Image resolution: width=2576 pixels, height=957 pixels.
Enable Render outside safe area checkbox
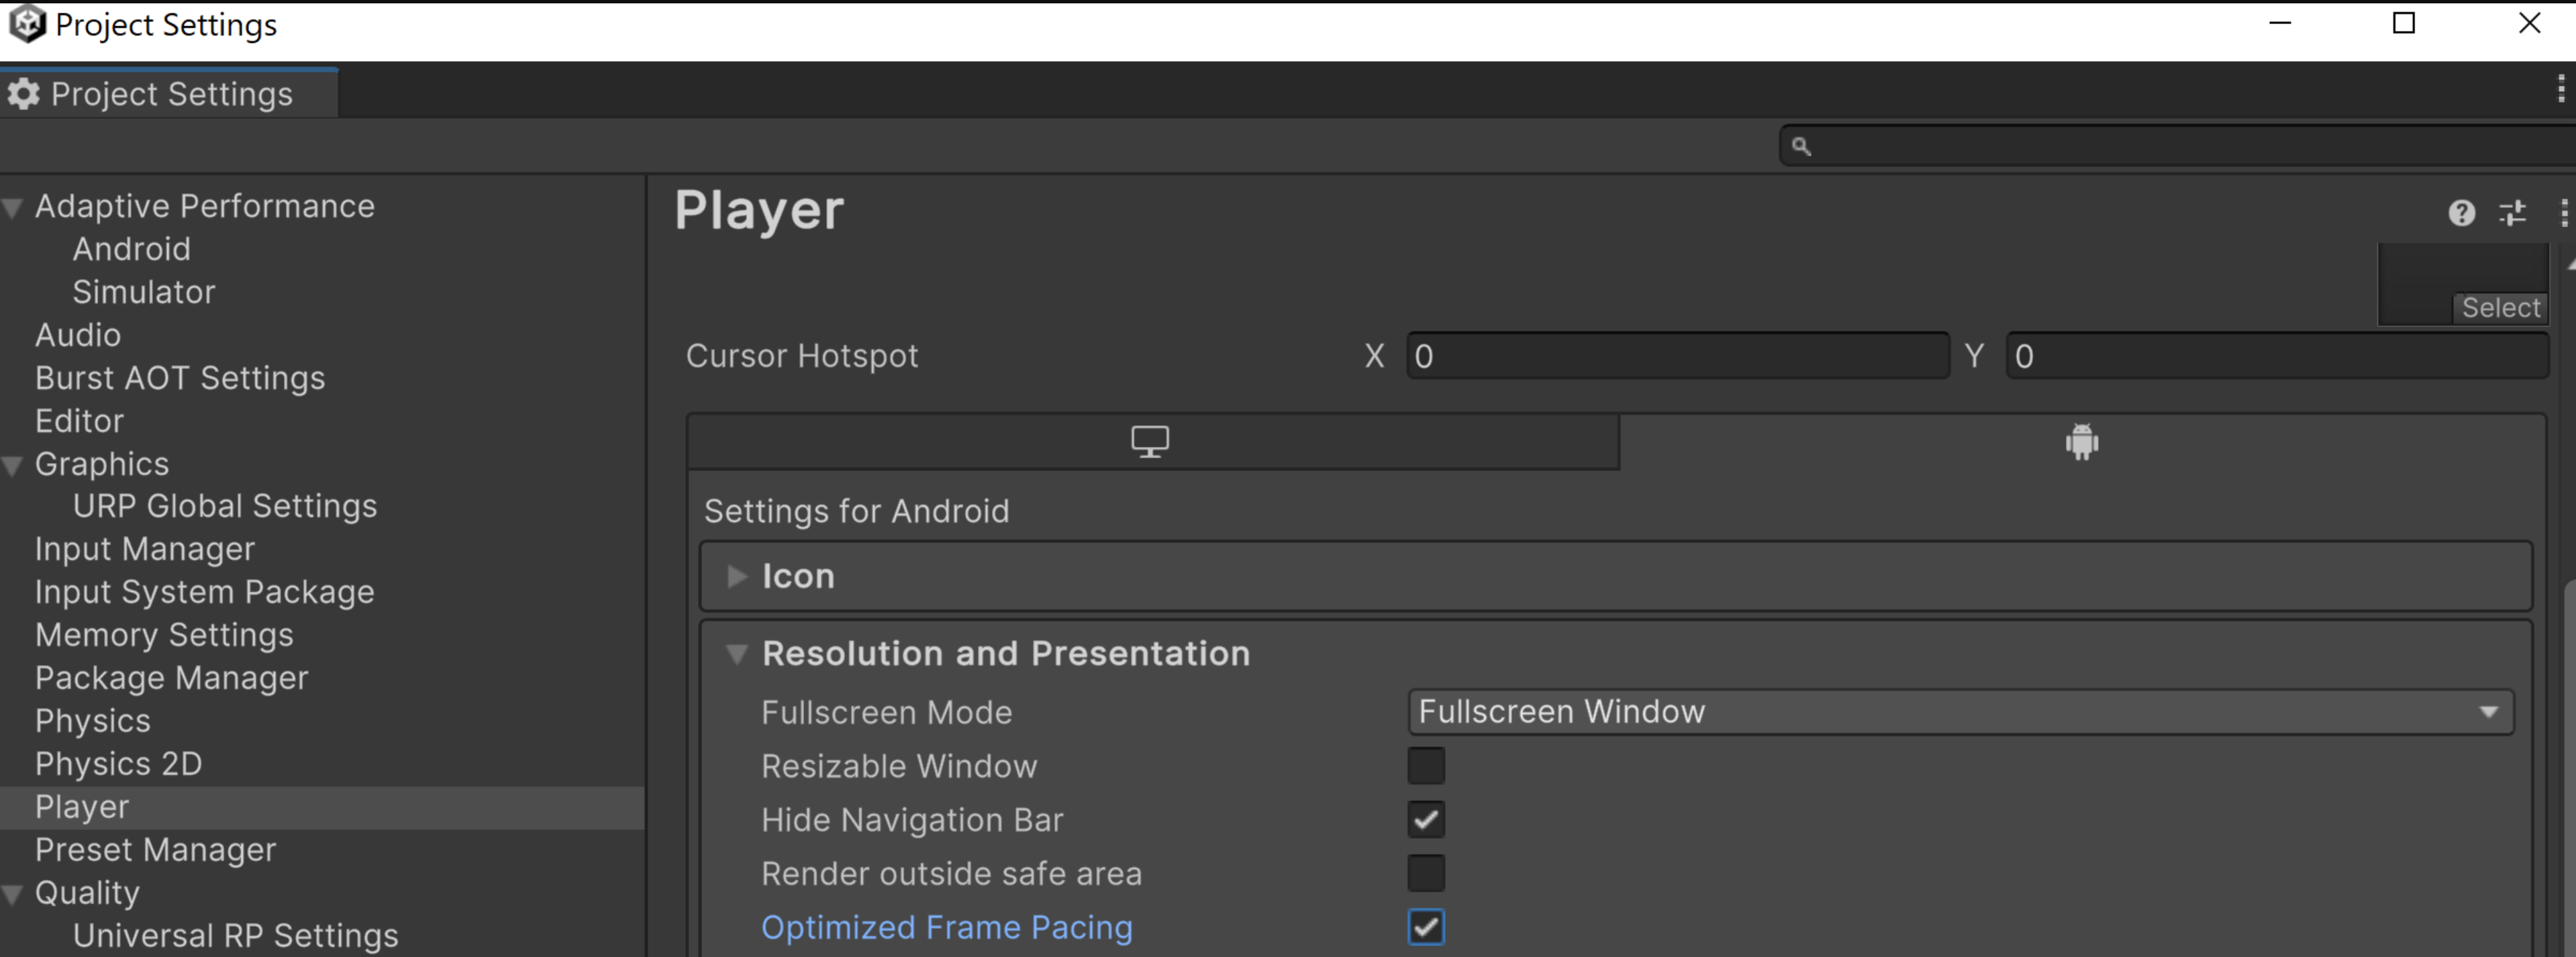(1424, 872)
